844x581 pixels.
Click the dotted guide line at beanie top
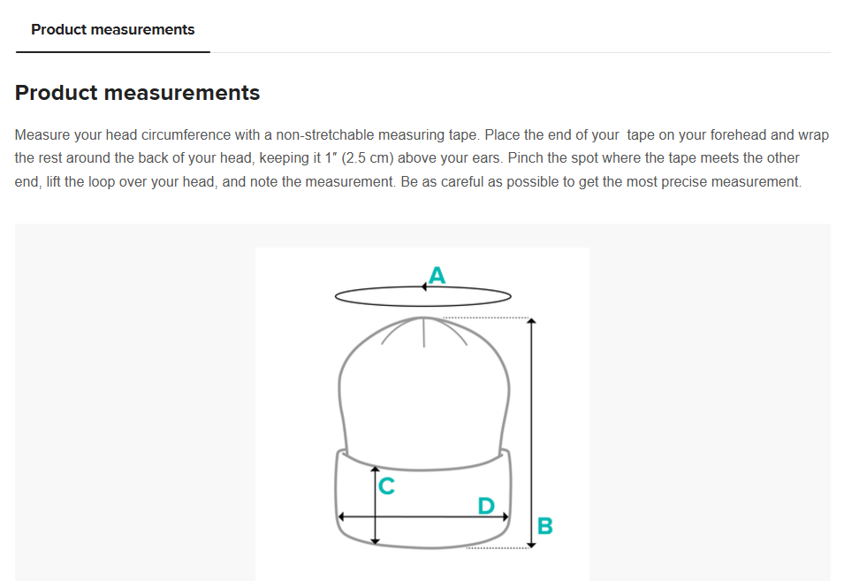click(x=486, y=318)
